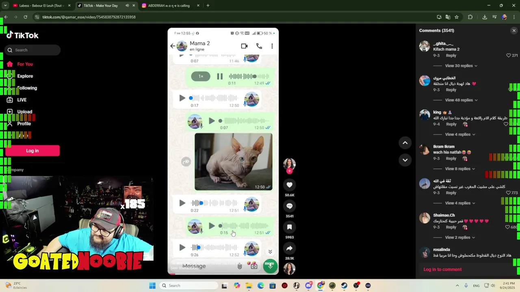
Task: Open browser extensions puzzle icon
Action: click(x=470, y=17)
